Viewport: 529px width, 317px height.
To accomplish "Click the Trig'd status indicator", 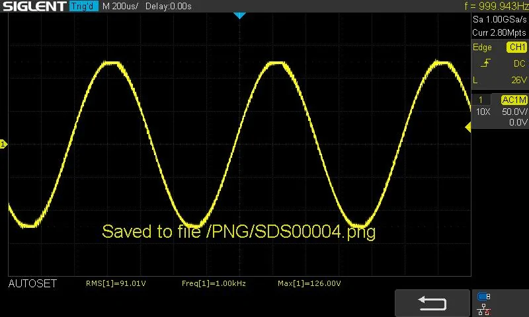I will tap(84, 6).
